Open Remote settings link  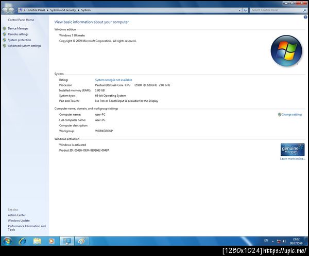click(x=18, y=34)
